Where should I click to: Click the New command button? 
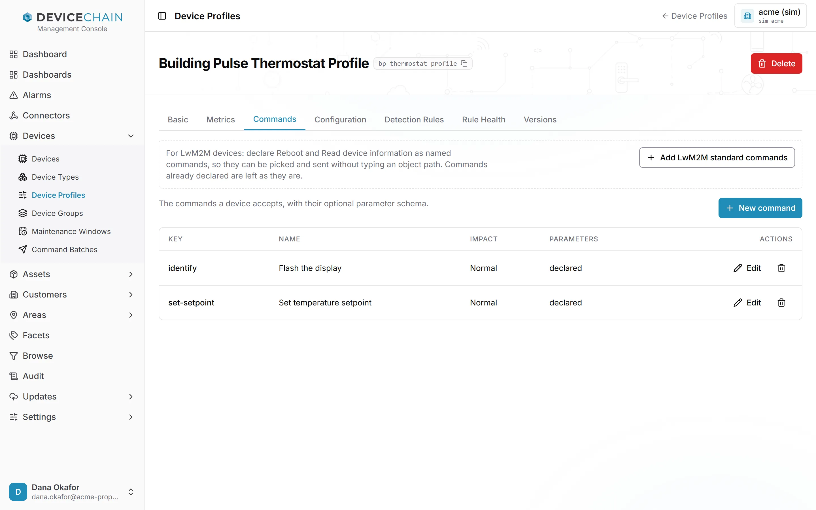[x=760, y=208]
